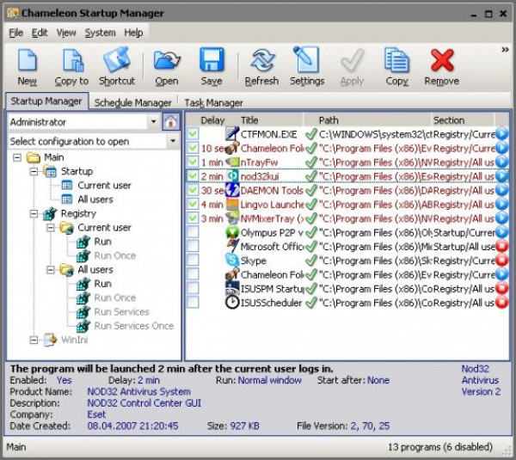Click the CTFMON.EXE pen icon

tap(232, 134)
